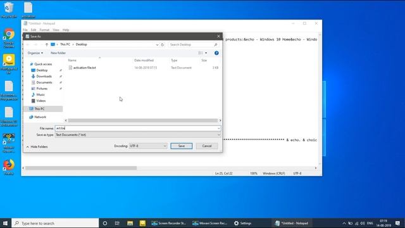Click the Up arrow in the Save As dialog
Screen dimensions: 405x228
(47, 44)
